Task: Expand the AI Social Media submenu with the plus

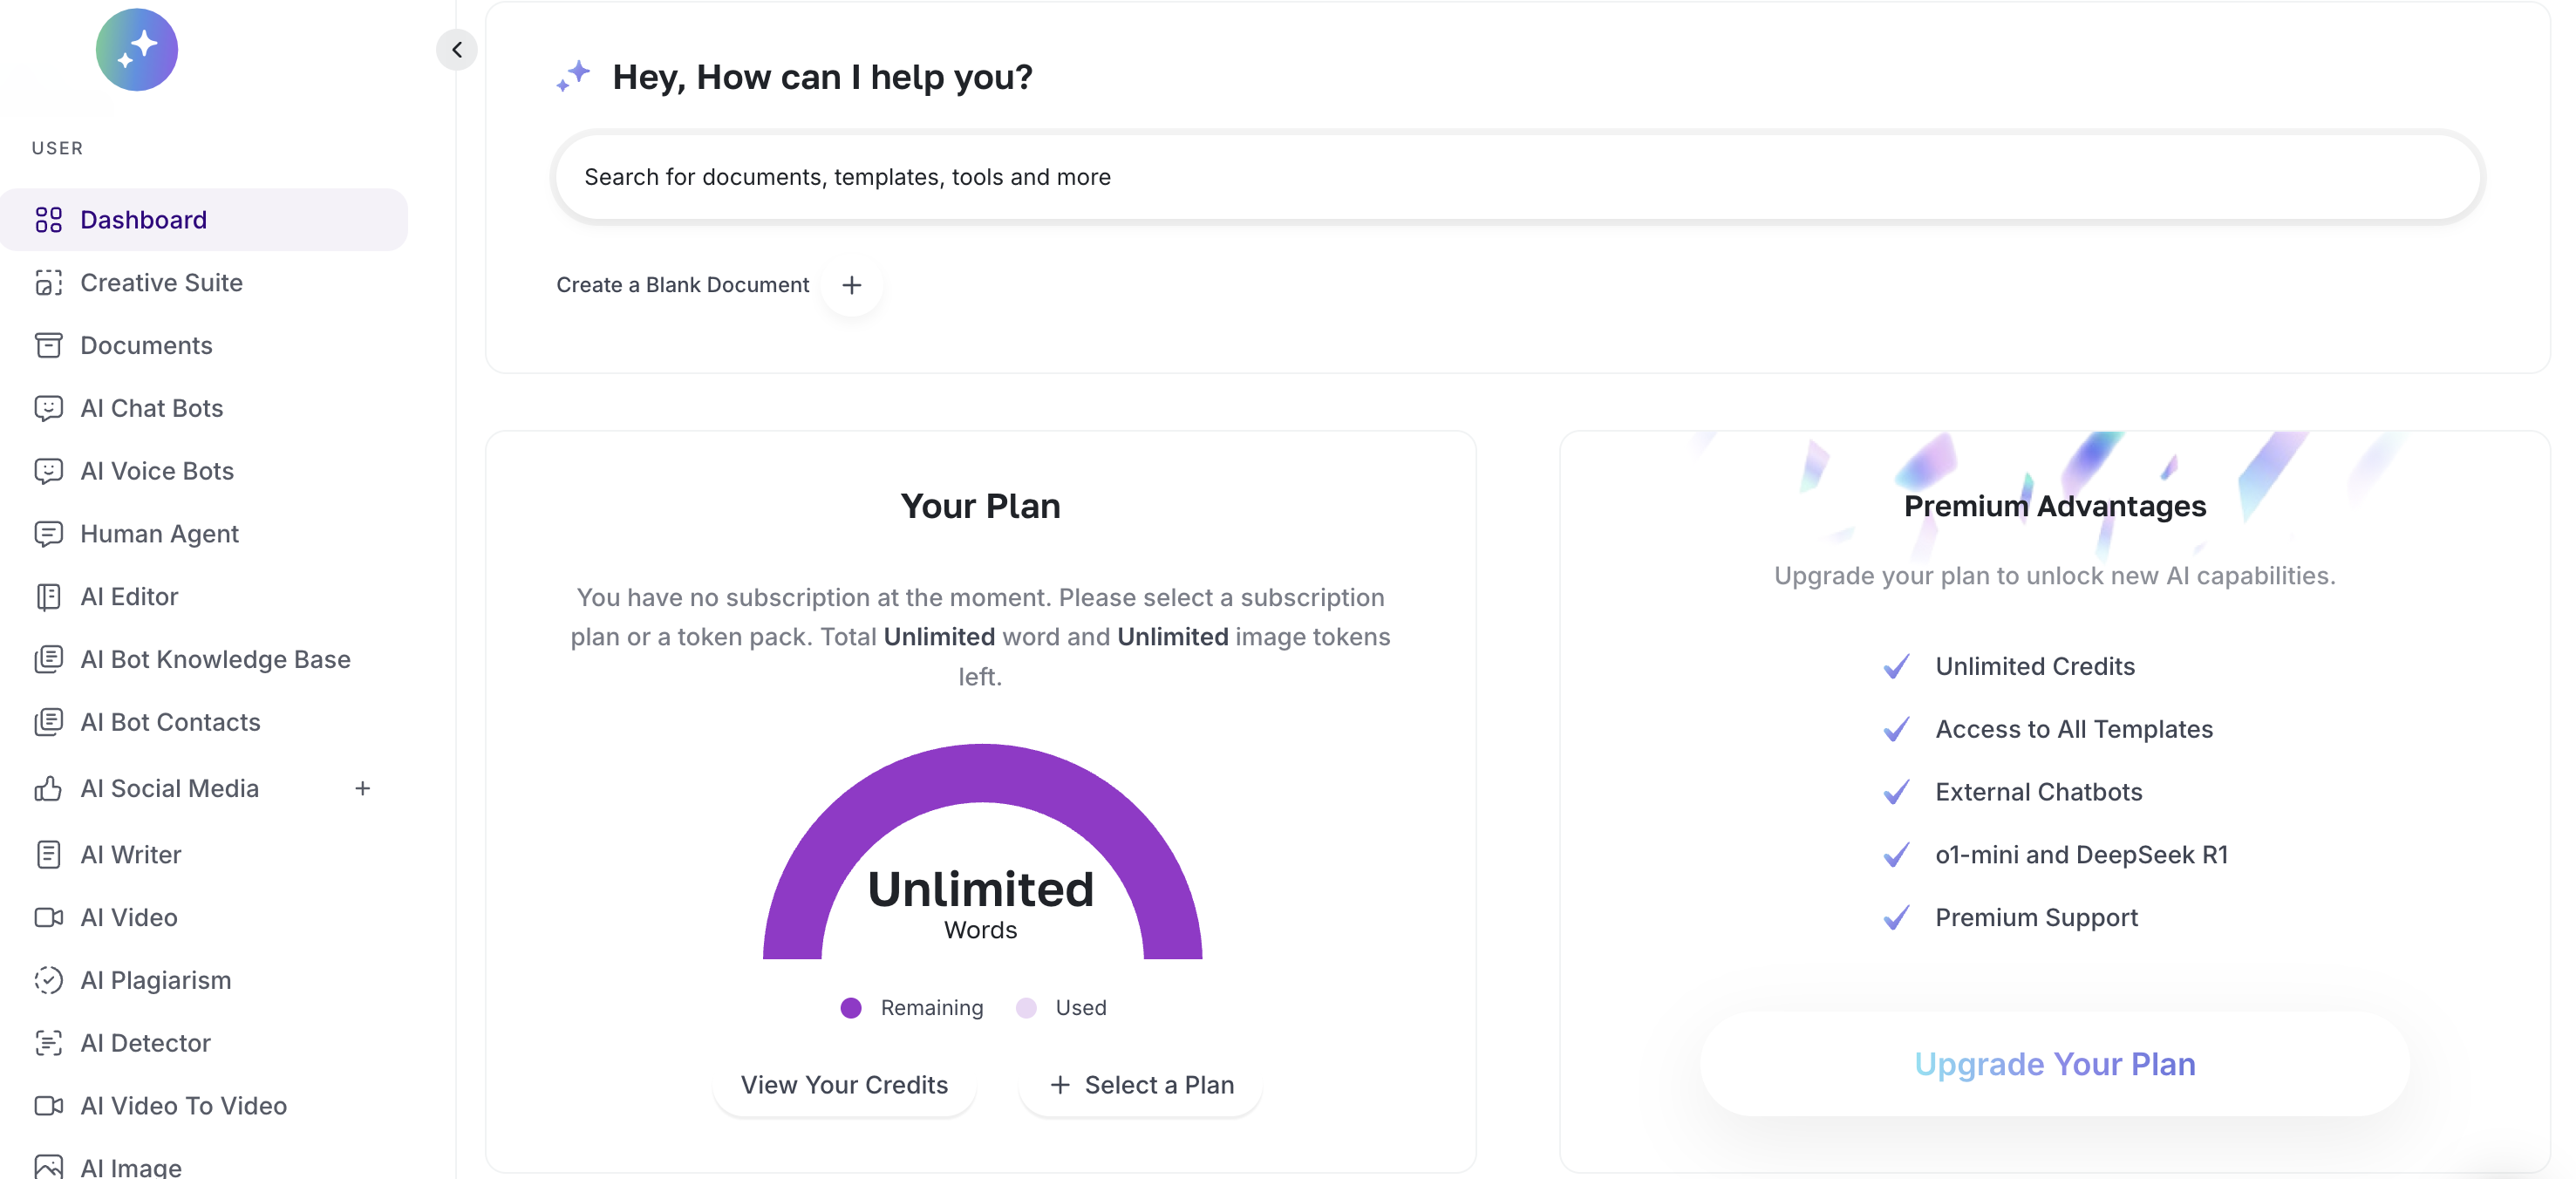Action: point(362,789)
